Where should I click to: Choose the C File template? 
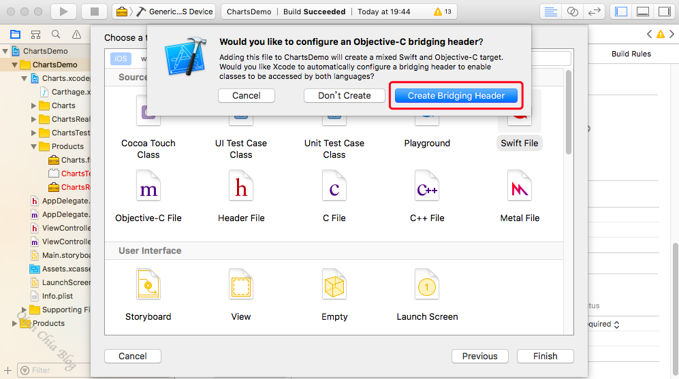[334, 197]
